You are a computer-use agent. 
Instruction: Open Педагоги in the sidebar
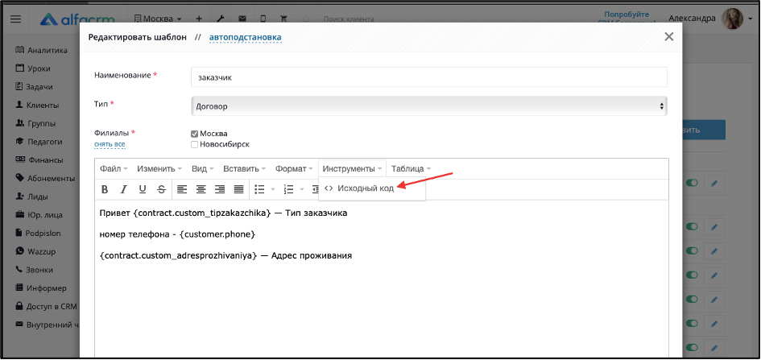(x=39, y=142)
